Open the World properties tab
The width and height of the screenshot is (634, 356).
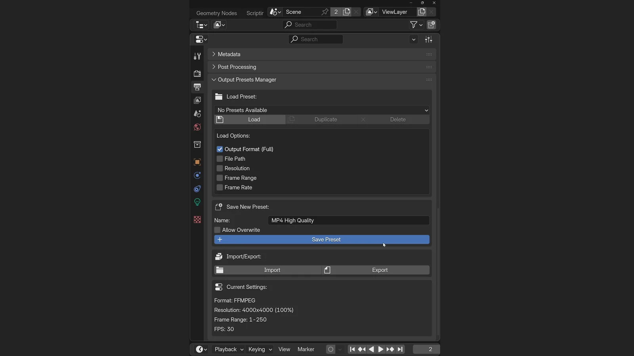point(197,127)
